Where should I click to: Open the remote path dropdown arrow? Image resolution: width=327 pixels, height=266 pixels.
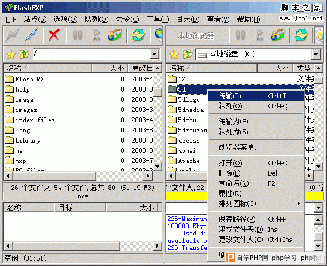(155, 54)
